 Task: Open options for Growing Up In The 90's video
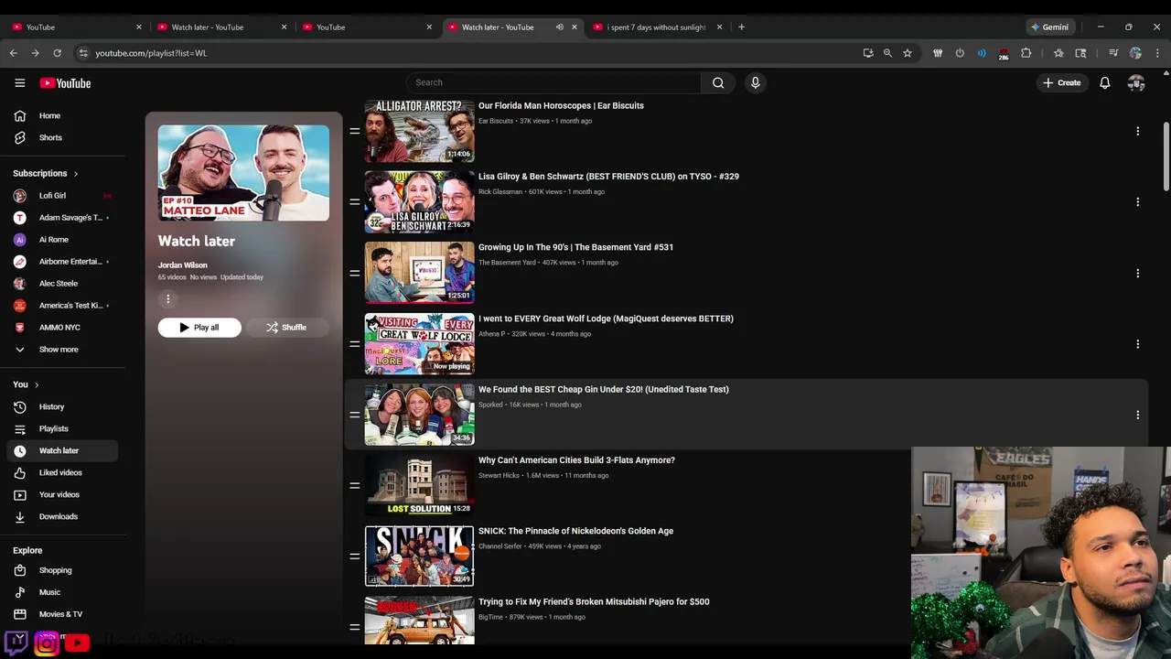tap(1137, 273)
